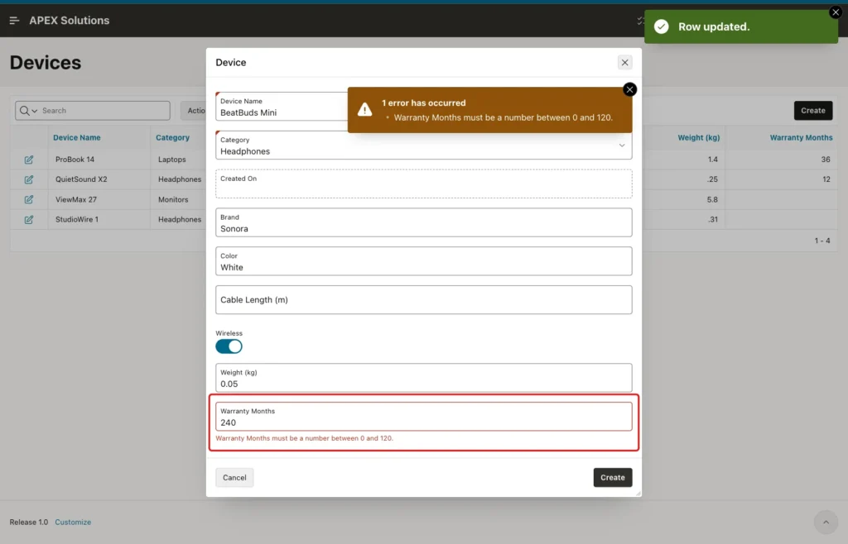The image size is (848, 544).
Task: Open the hamburger navigation menu
Action: coord(15,21)
